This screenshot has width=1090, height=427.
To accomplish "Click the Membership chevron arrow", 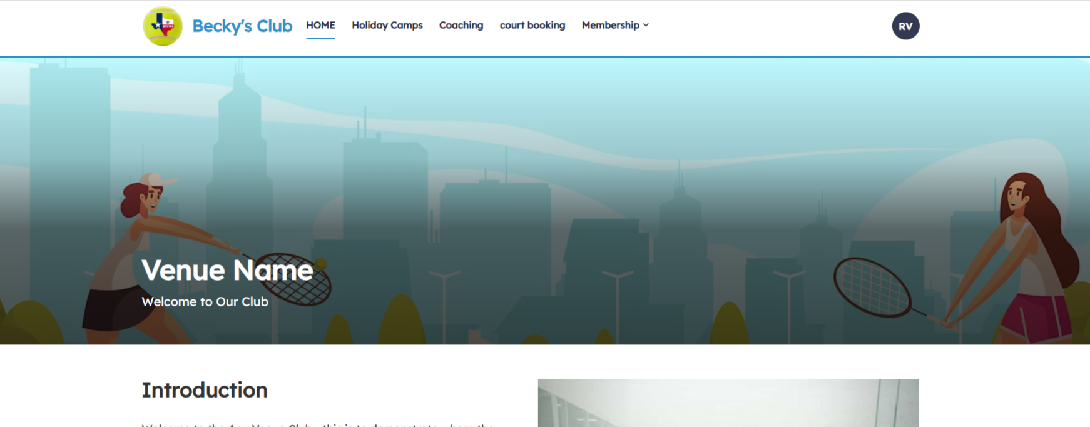I will point(646,26).
